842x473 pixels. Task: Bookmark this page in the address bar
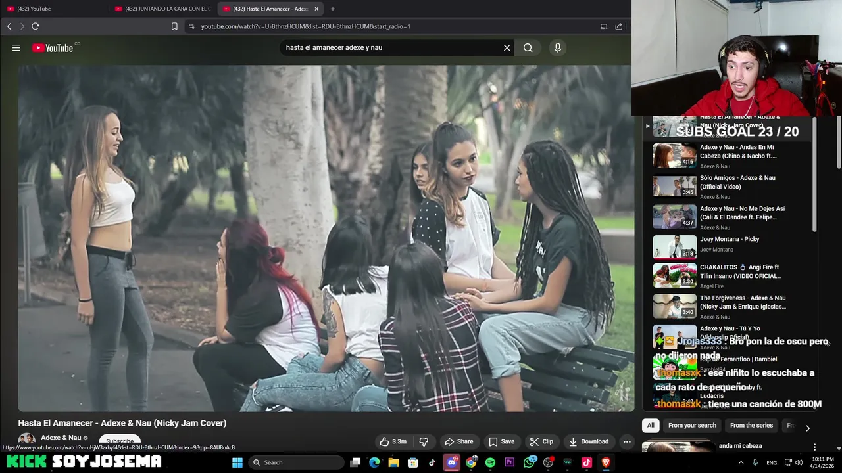click(174, 26)
